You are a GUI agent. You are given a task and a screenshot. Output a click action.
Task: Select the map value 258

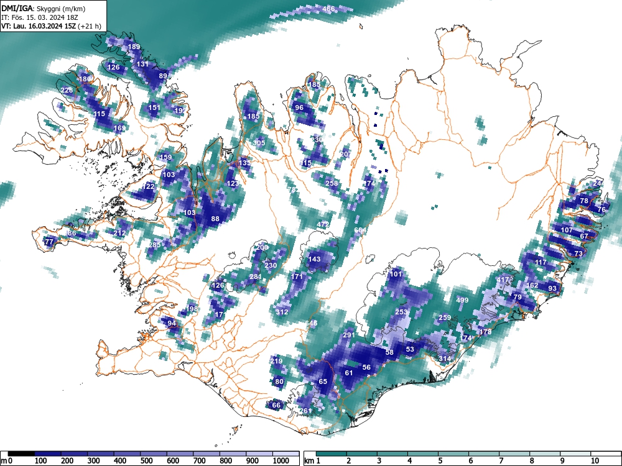click(332, 183)
